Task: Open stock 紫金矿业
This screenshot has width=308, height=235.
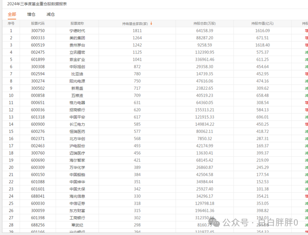Action: (77, 59)
